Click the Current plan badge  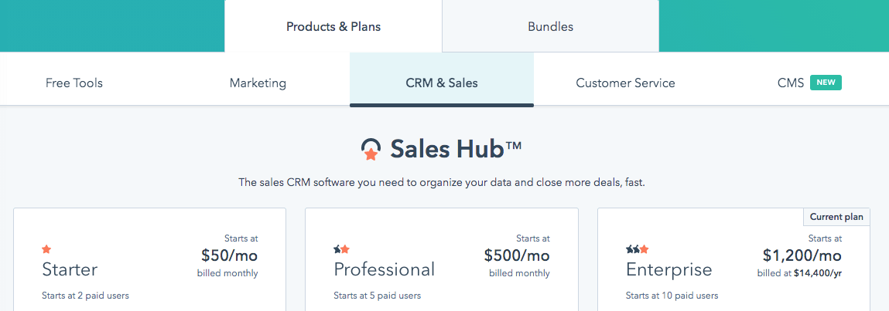(837, 217)
